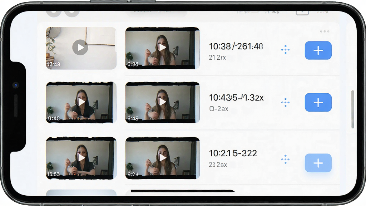Add the clip labeled 10:435-/1.32x
366x206 pixels.
[318, 102]
